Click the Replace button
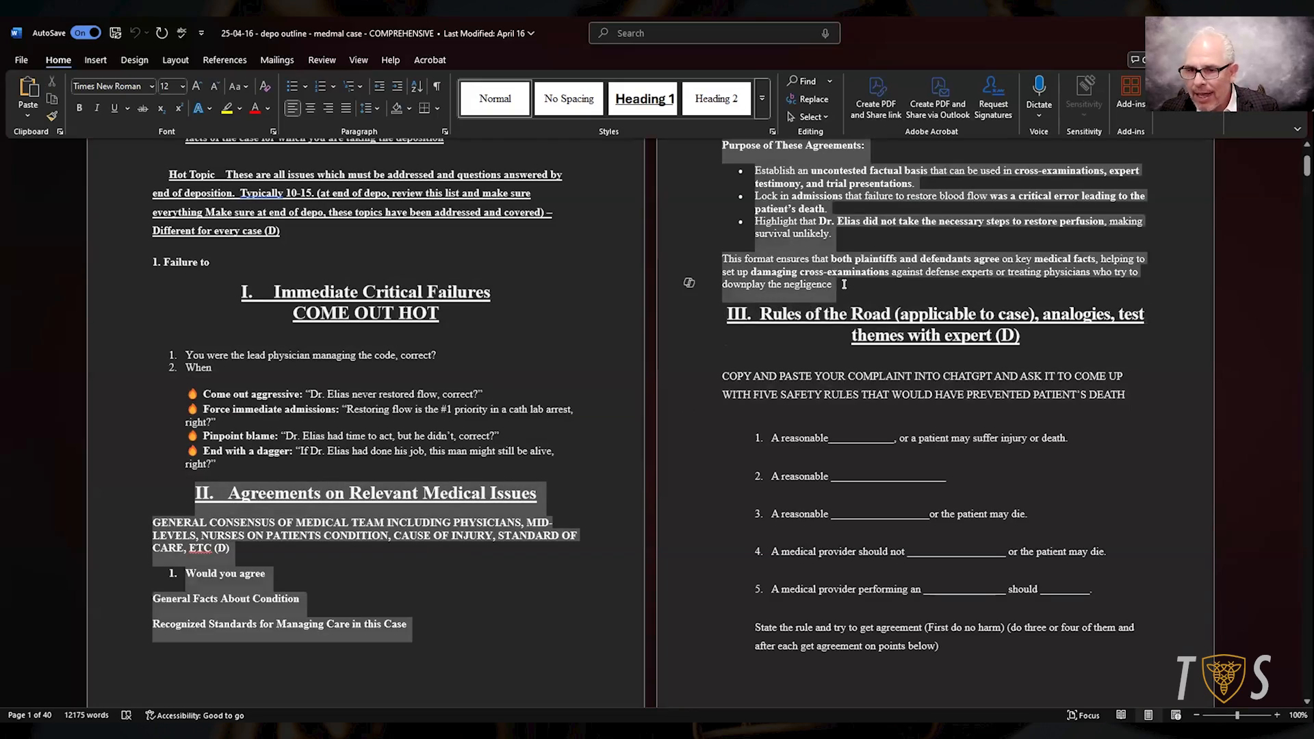 pyautogui.click(x=808, y=99)
